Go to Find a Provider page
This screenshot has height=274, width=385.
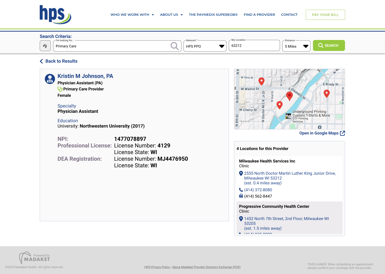(259, 15)
